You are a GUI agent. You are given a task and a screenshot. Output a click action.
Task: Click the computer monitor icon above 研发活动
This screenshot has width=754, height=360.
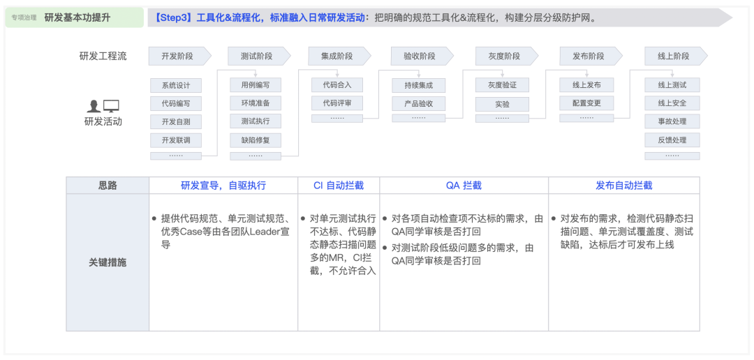(111, 106)
